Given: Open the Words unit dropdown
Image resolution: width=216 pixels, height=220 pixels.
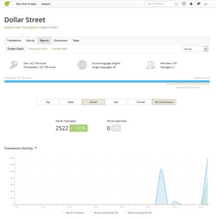Looking at the screenshot, I should tap(195, 49).
